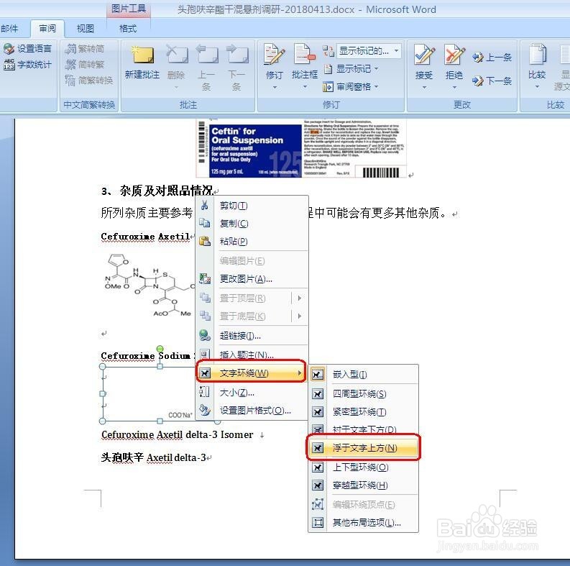The image size is (570, 566).
Task: Expand the Track Changes (修订) arrow
Action: (275, 87)
